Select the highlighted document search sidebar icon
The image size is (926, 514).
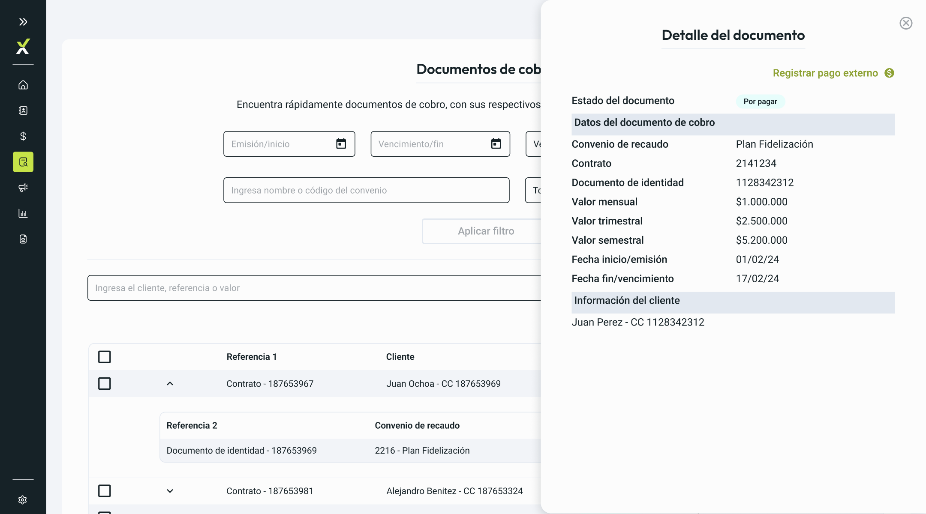point(23,162)
